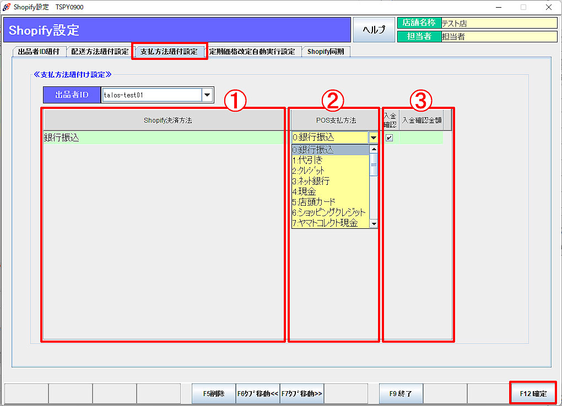Confirm with the F12 確定 button
Screen dimensions: 562x406
point(533,393)
